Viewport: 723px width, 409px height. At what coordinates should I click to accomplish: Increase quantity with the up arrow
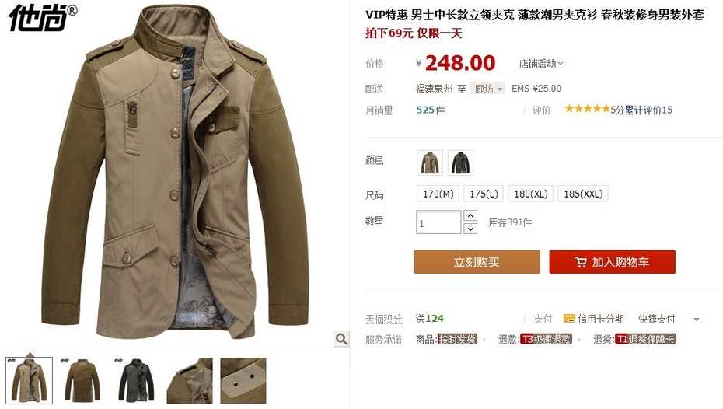click(470, 216)
